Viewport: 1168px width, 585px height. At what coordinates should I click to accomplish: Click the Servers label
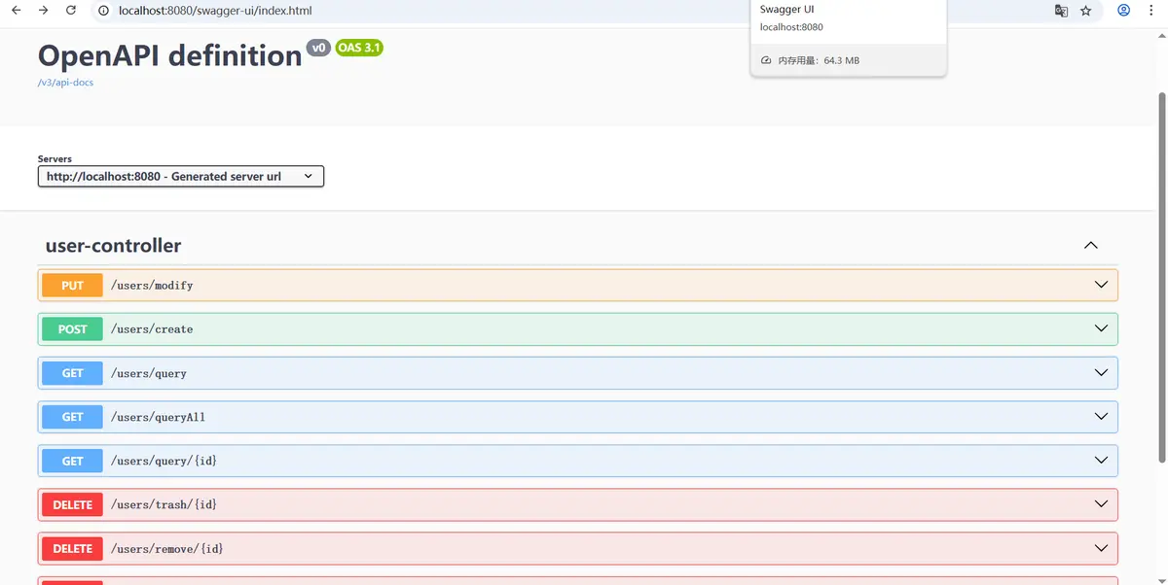55,158
